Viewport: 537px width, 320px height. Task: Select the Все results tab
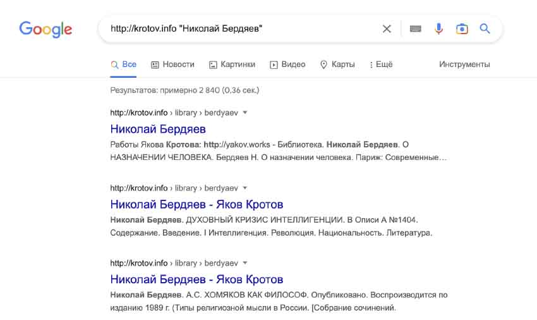124,65
